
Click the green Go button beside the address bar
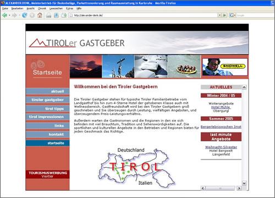(224, 15)
